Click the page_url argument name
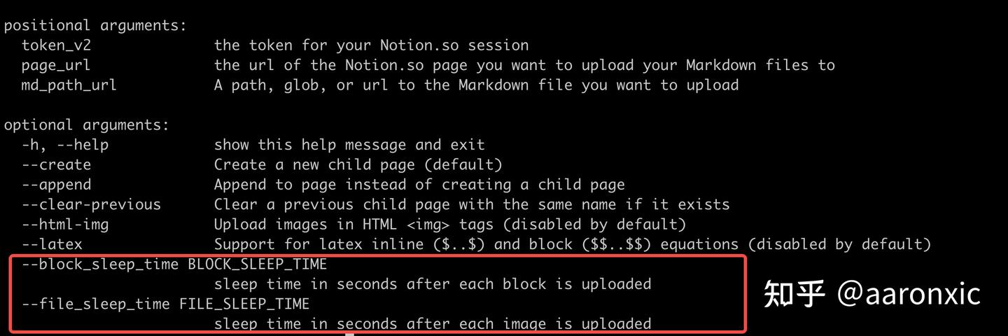The image size is (1008, 336). [x=56, y=66]
